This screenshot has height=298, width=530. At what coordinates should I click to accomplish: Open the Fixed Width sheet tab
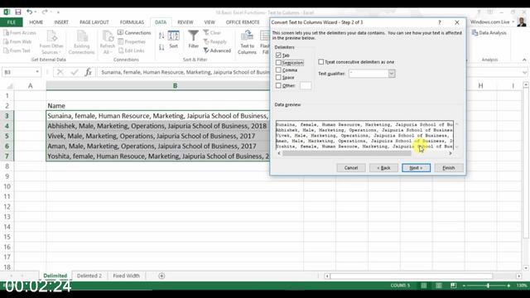[x=126, y=276]
